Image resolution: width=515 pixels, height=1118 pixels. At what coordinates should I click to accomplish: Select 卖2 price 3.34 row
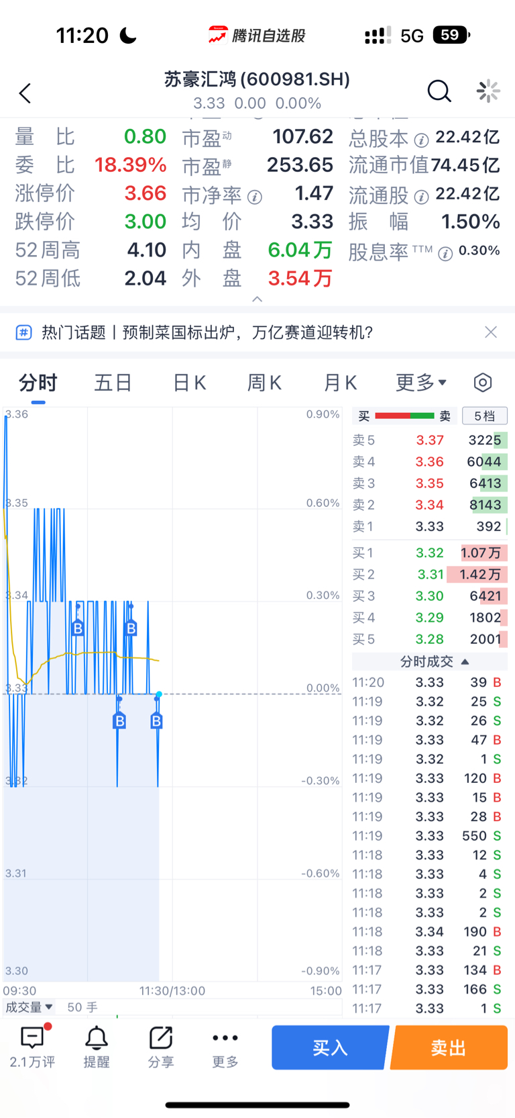[430, 505]
